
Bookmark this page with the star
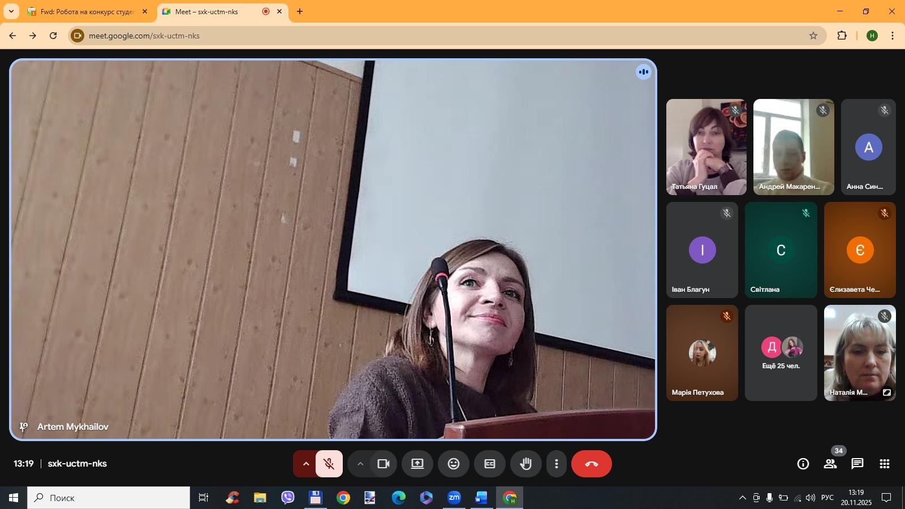click(813, 36)
